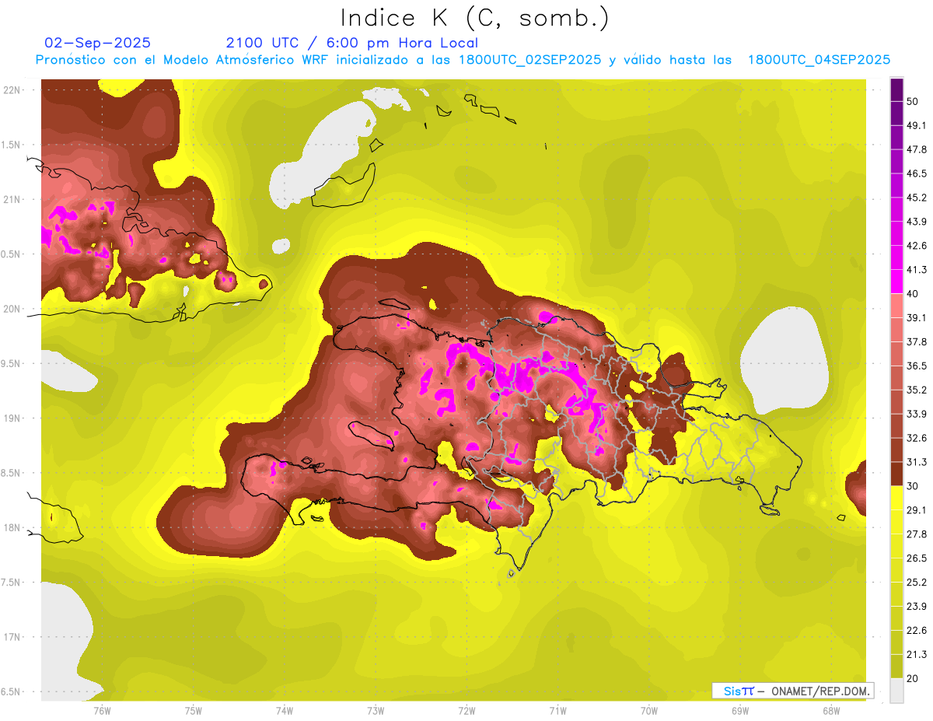Pick the magenta swatch between 40 and 41.3
933x721 pixels.
coord(897,282)
